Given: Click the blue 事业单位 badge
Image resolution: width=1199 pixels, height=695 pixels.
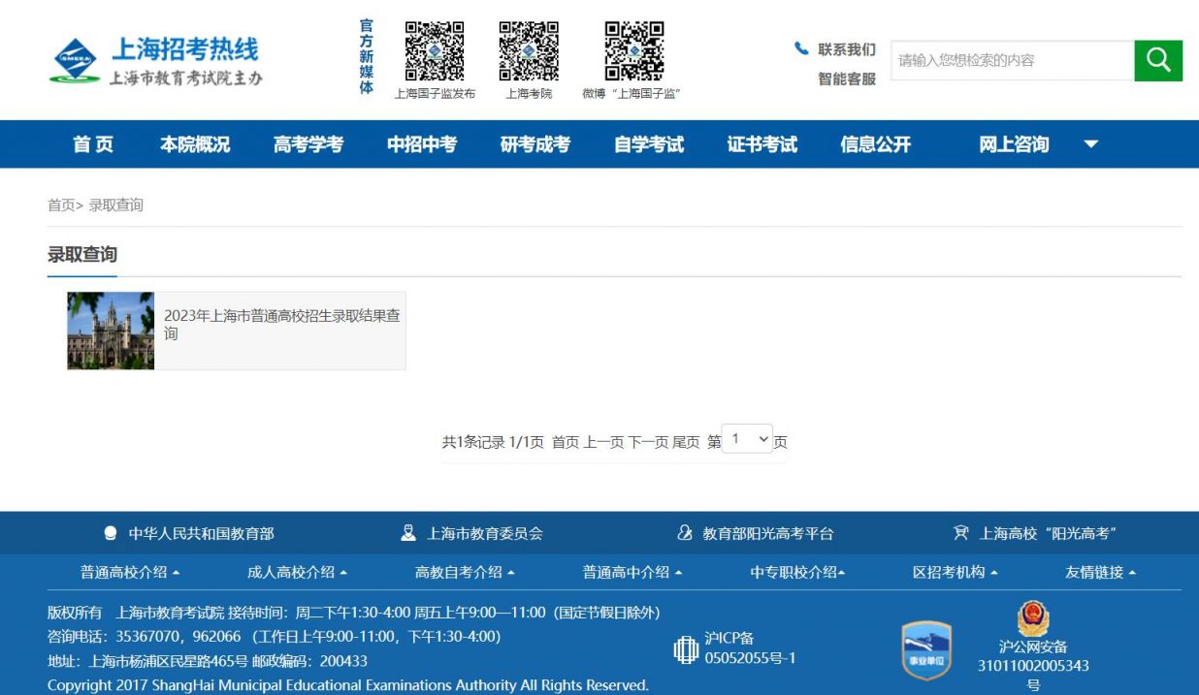Looking at the screenshot, I should tap(926, 650).
